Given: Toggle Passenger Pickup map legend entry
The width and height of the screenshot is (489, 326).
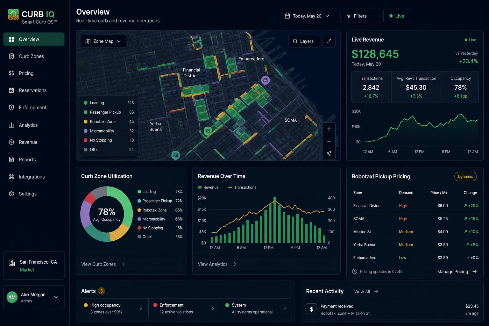Looking at the screenshot, I should click(x=109, y=112).
